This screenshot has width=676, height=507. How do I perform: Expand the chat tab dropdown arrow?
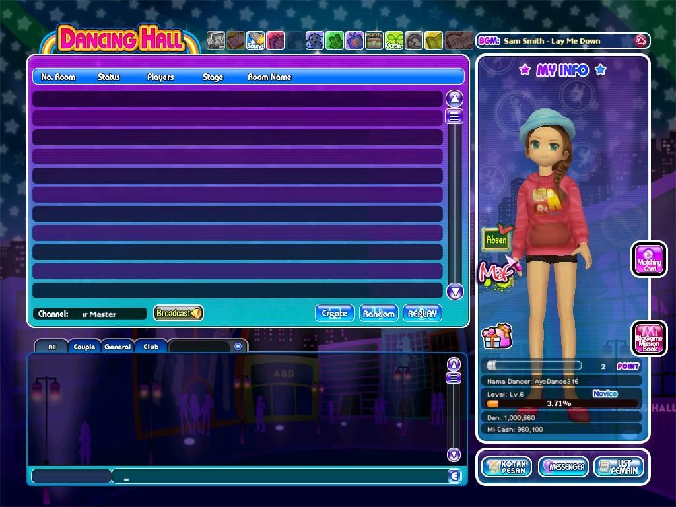[238, 346]
